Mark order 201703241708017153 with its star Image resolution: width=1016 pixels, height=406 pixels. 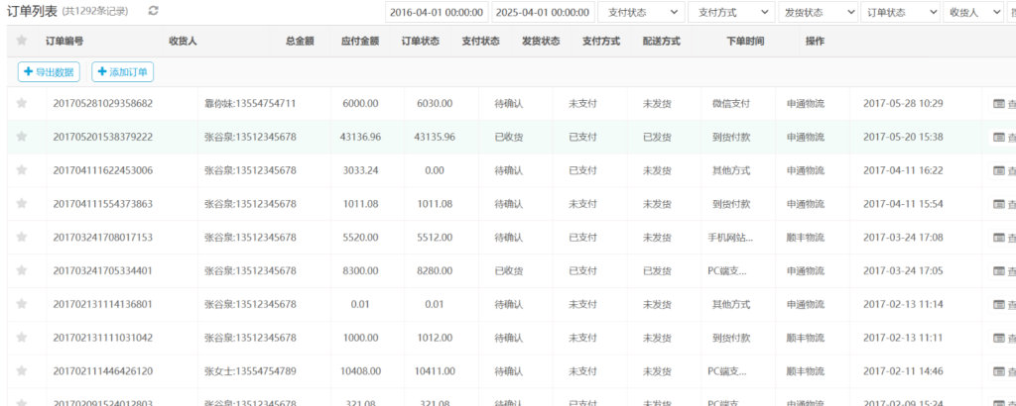22,238
